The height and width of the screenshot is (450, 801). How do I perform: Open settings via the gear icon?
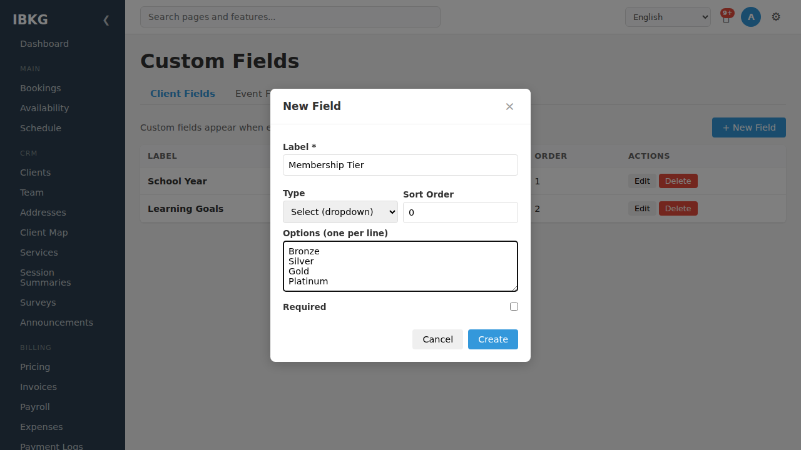point(776,17)
